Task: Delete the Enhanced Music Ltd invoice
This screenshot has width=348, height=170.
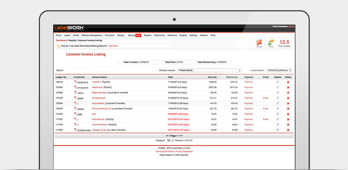Action: (x=288, y=108)
